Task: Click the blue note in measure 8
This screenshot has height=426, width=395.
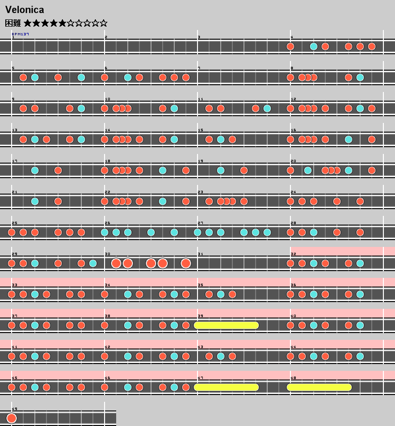Action: point(360,77)
